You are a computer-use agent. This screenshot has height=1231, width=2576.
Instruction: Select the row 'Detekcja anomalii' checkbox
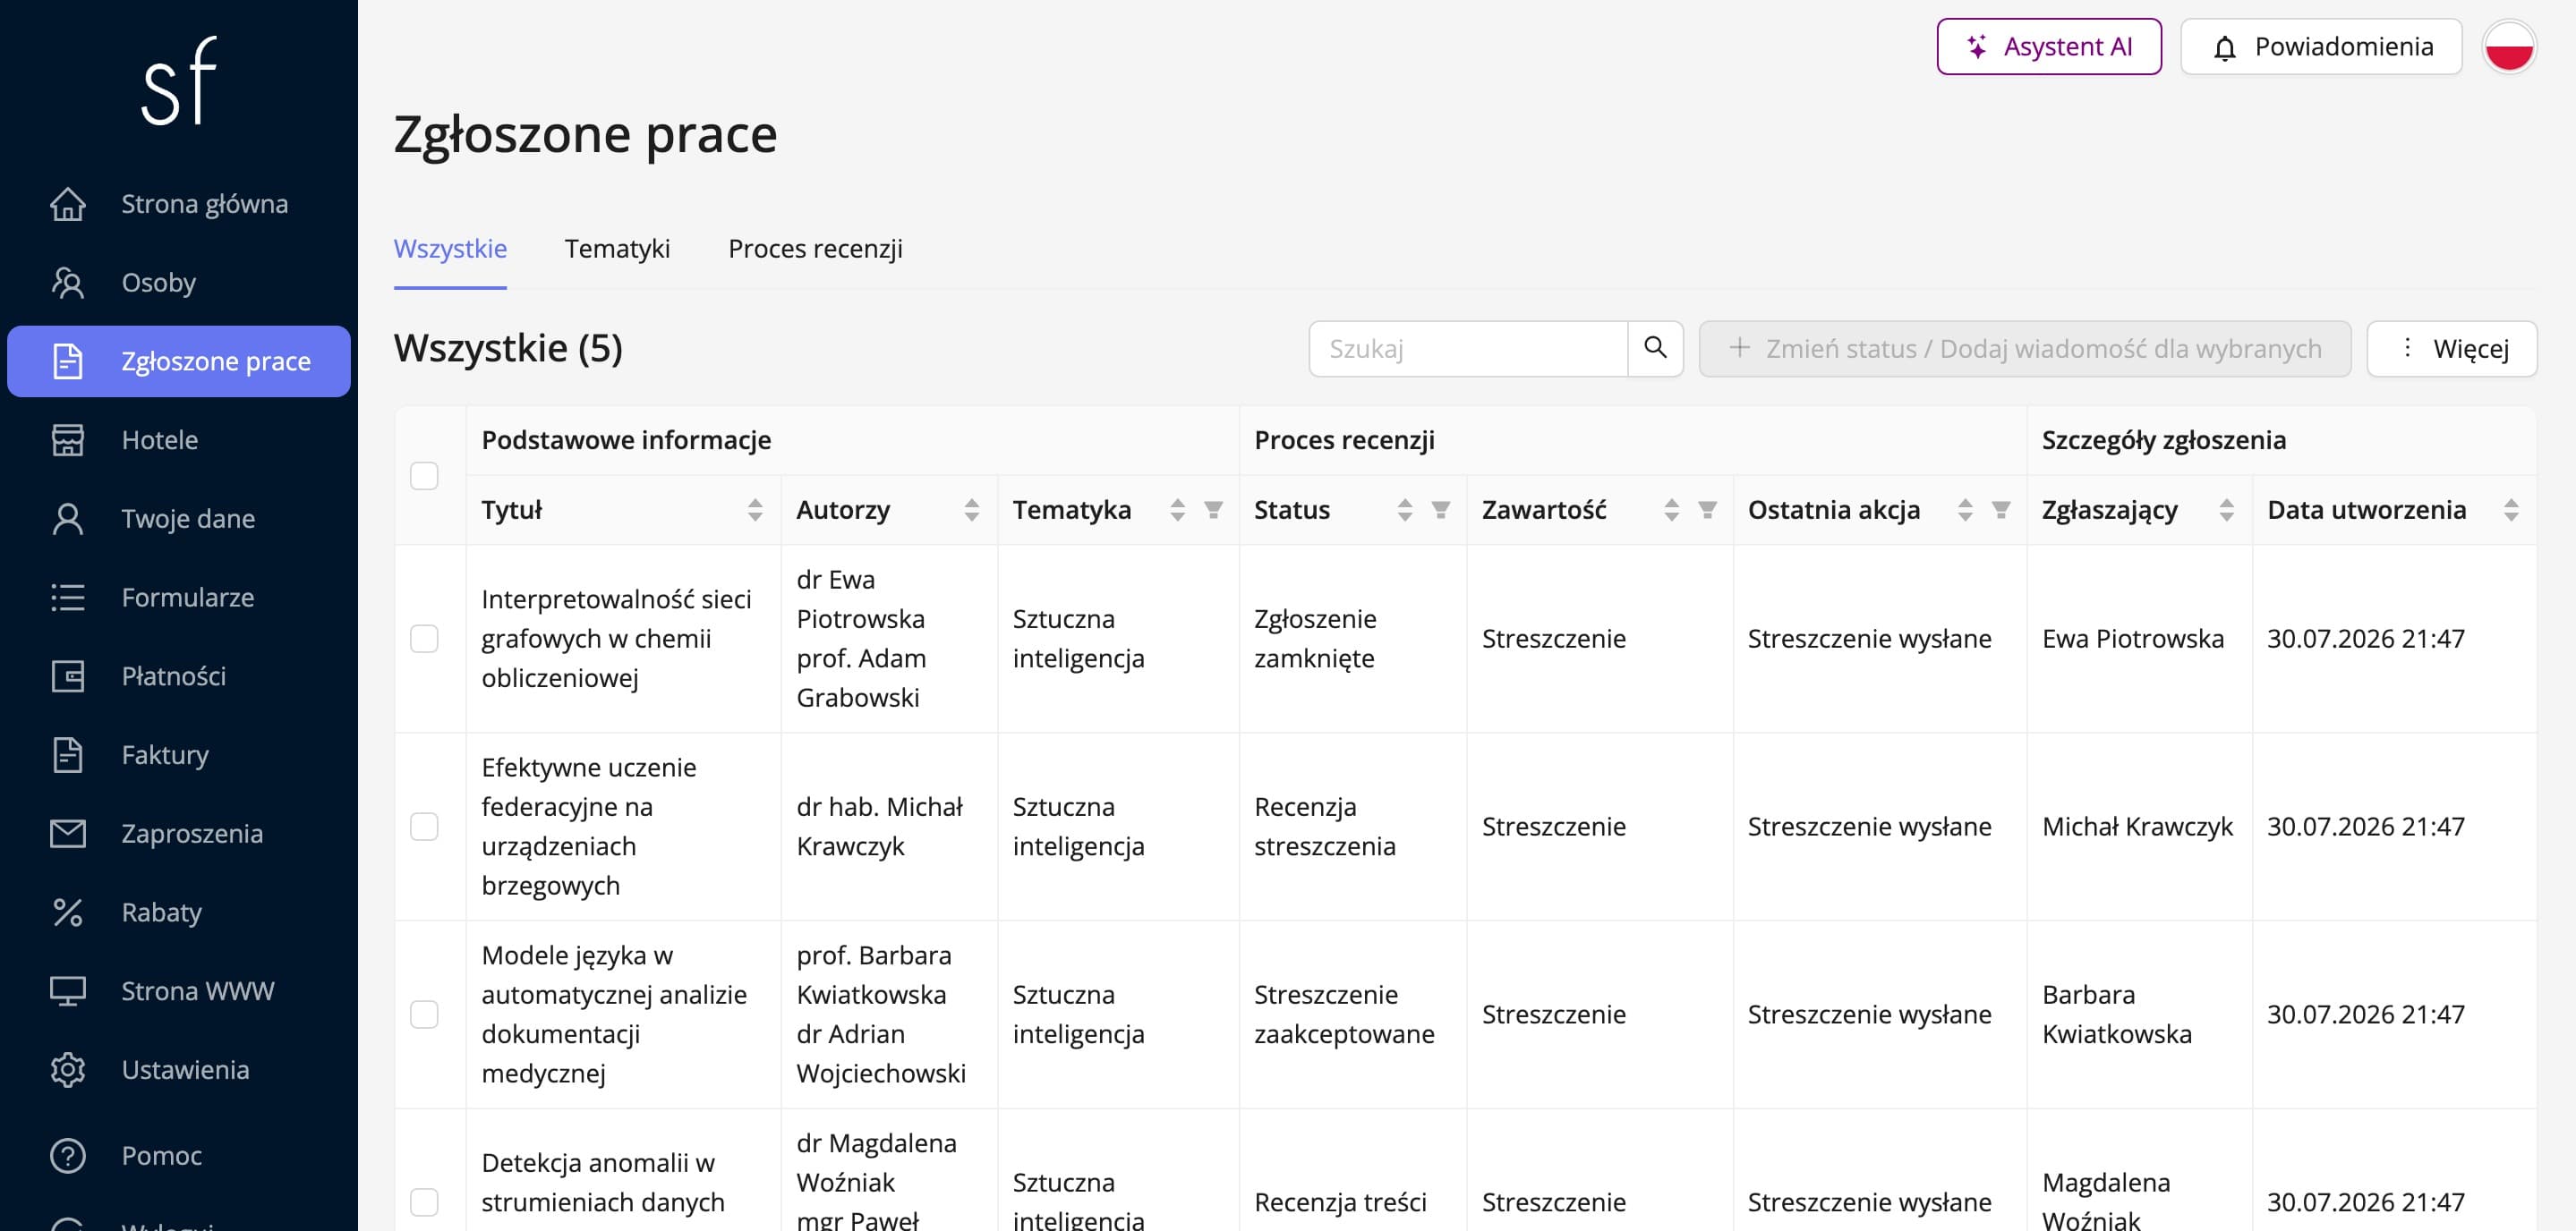tap(424, 1202)
